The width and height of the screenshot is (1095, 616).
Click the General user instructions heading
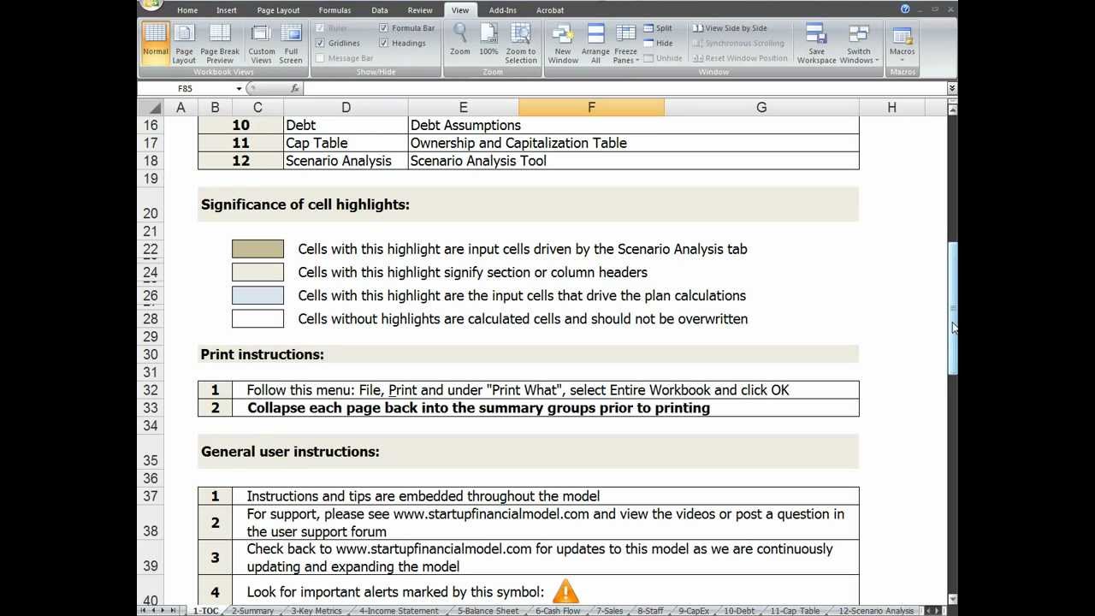pyautogui.click(x=290, y=451)
